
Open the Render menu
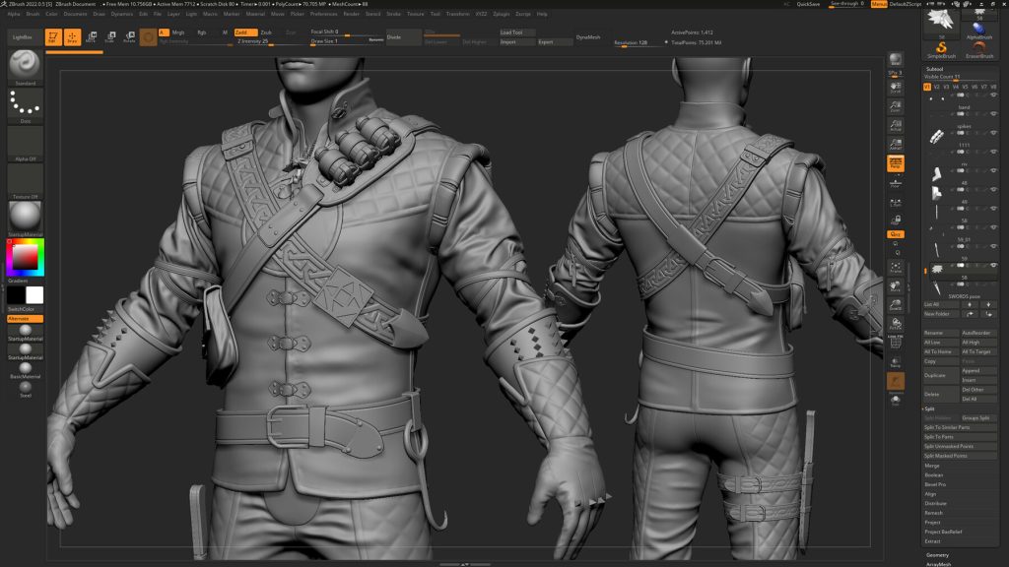352,14
